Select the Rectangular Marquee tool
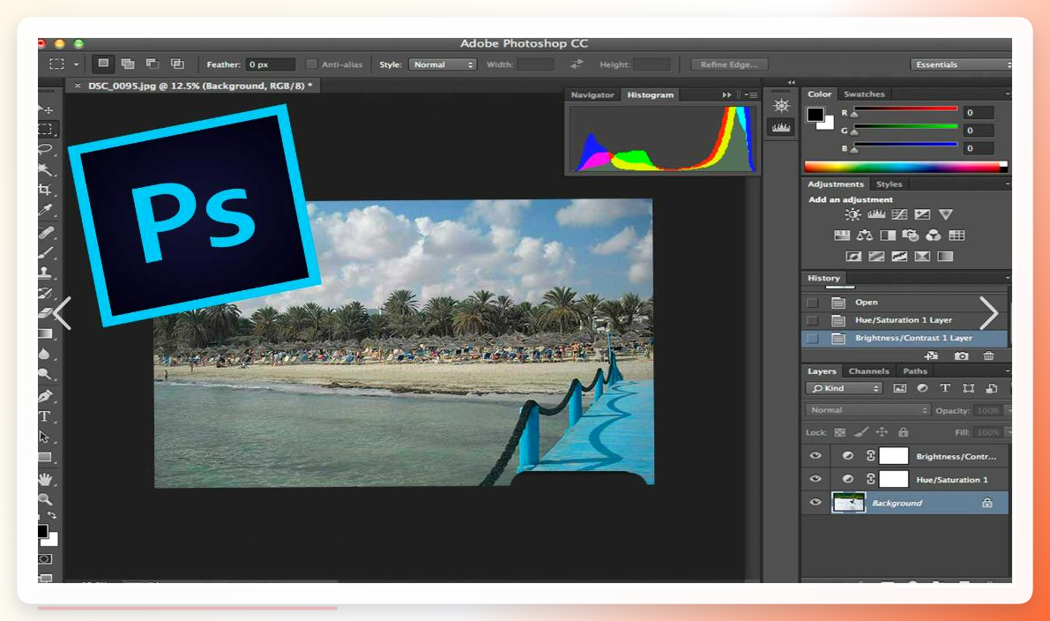Image resolution: width=1050 pixels, height=621 pixels. (46, 129)
